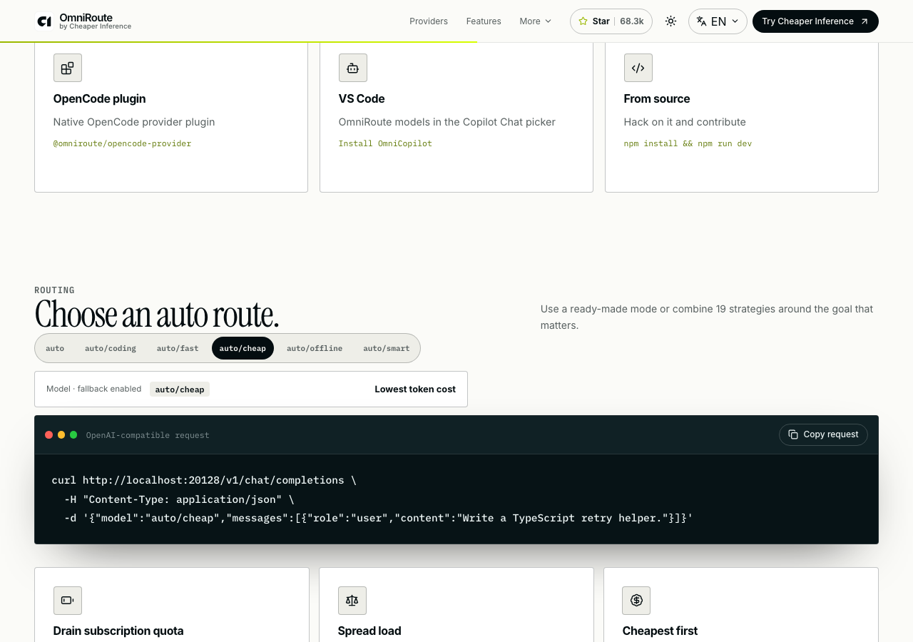Select the auto/coding route tab
Image resolution: width=913 pixels, height=642 pixels.
[111, 348]
